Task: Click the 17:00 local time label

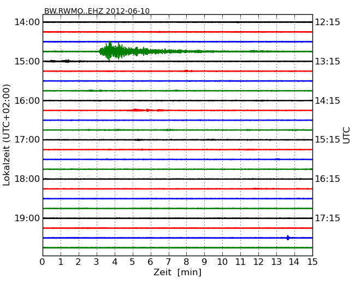Action: click(27, 139)
